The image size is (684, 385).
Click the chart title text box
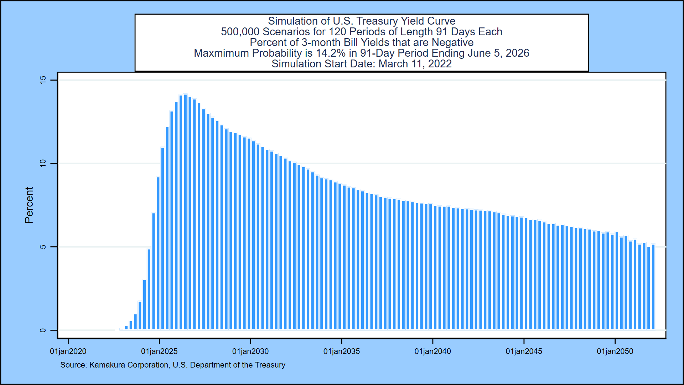(x=361, y=42)
